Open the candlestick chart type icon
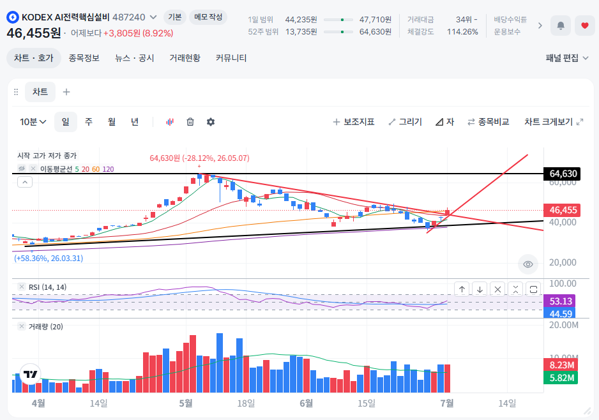 click(x=170, y=122)
